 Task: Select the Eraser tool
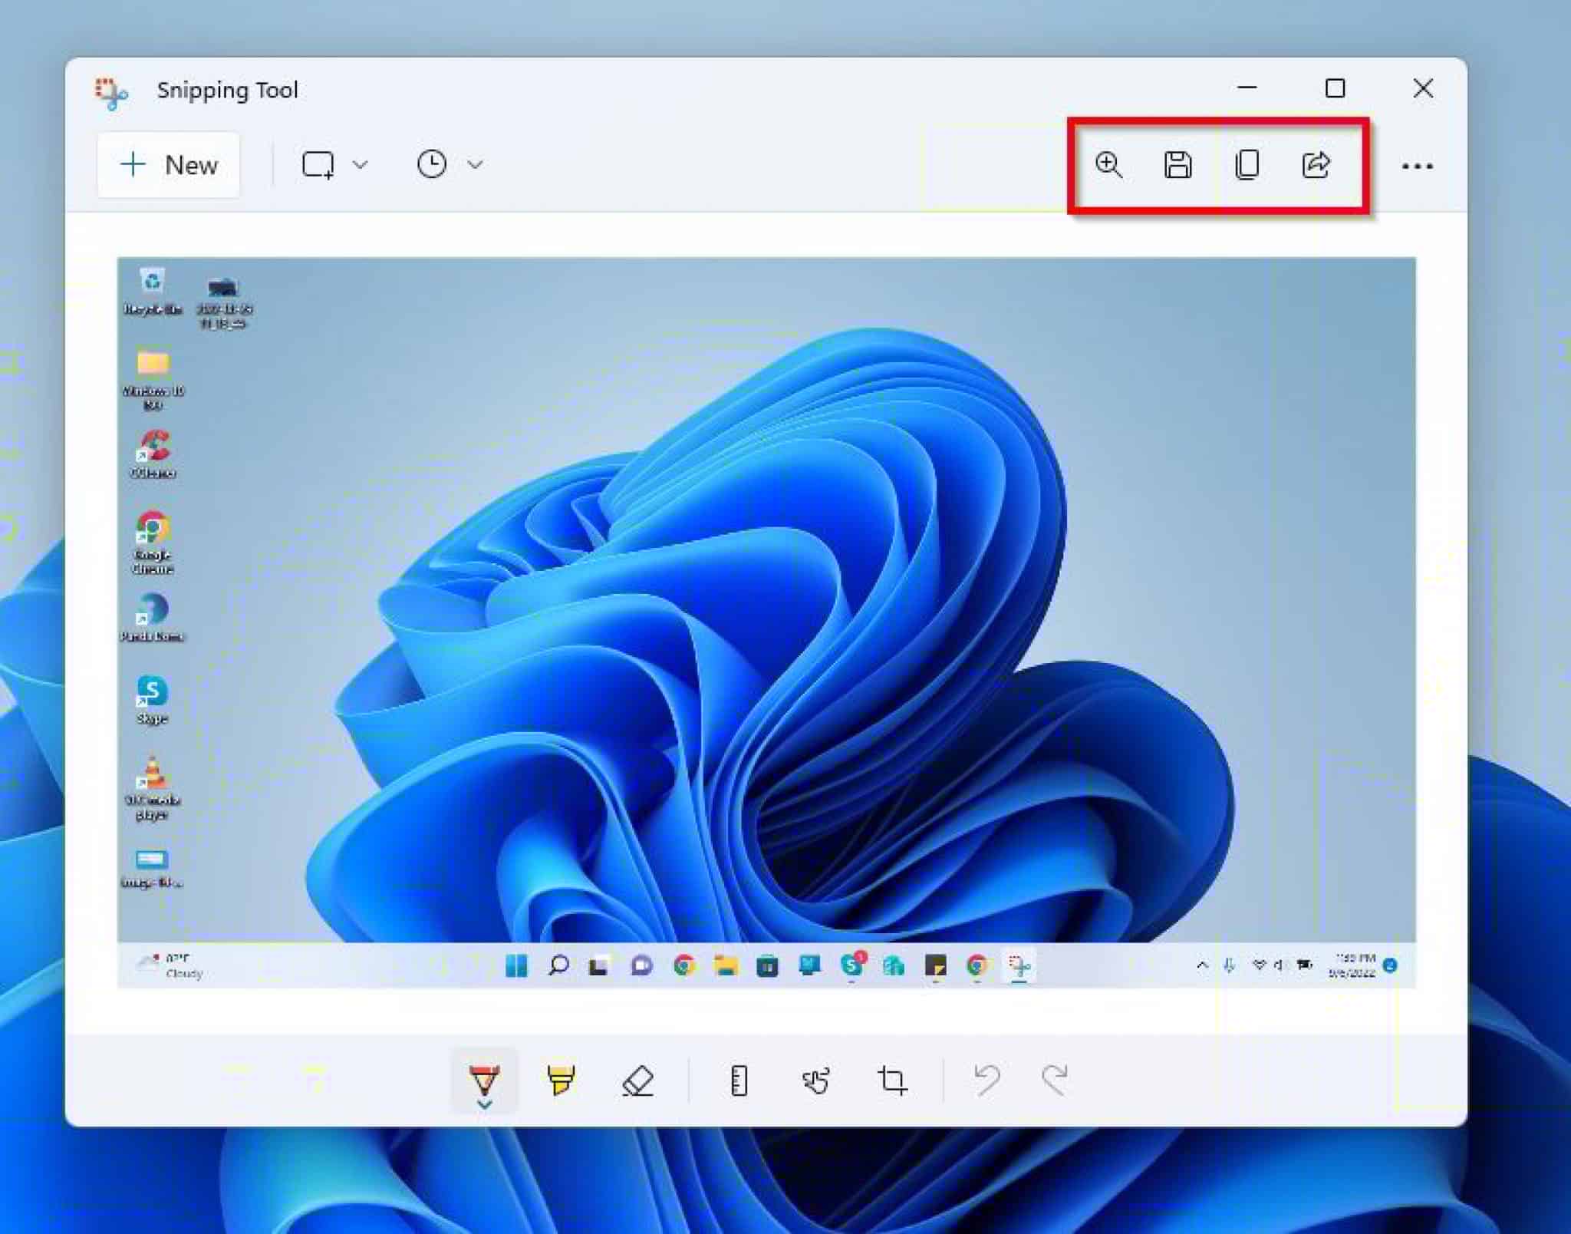(637, 1081)
